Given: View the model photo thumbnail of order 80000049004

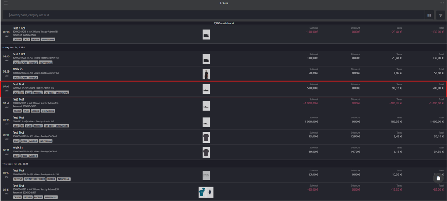Looking at the screenshot, I should click(206, 74).
